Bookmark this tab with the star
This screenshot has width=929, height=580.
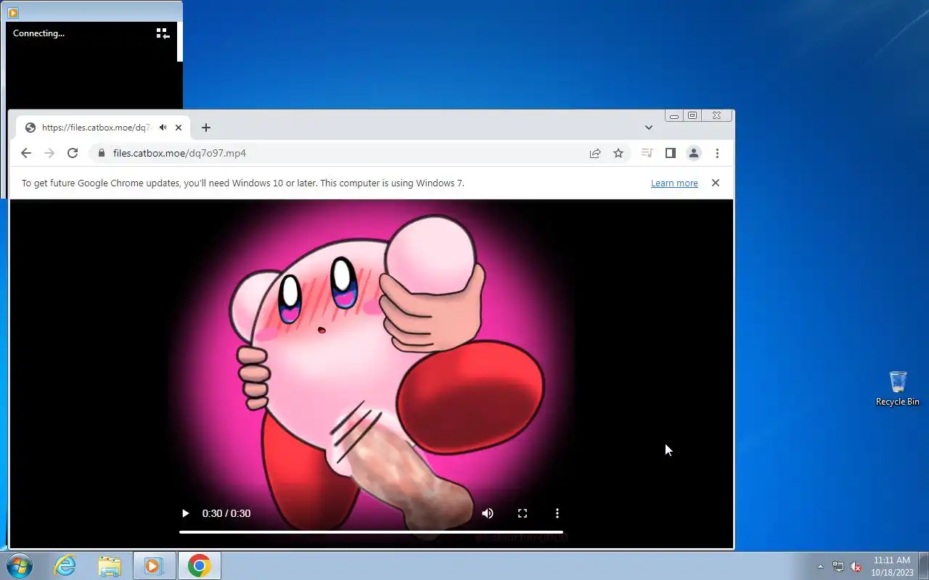click(x=618, y=153)
